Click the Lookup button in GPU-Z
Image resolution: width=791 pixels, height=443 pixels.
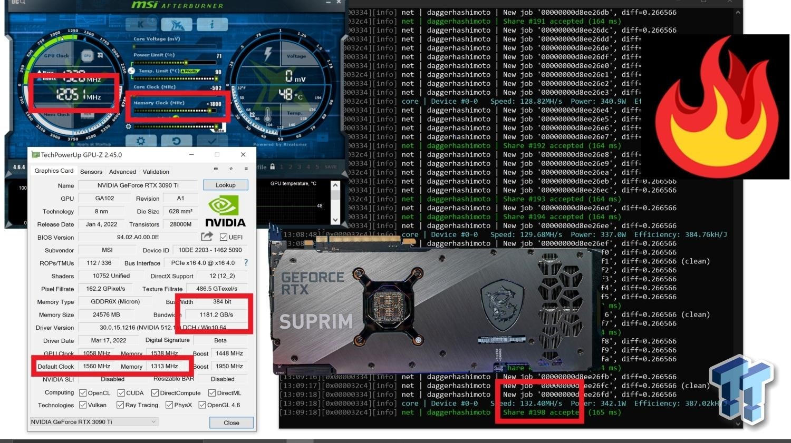pos(225,185)
